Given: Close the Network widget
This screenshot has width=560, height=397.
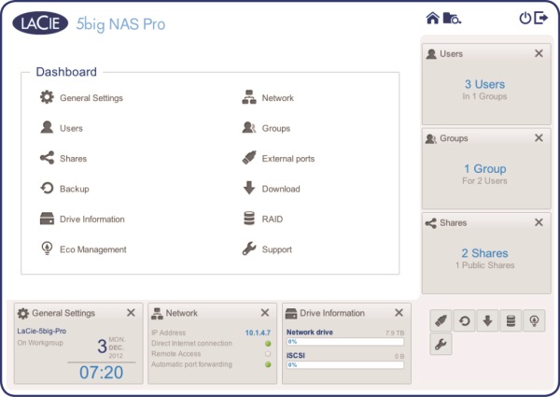Looking at the screenshot, I should pyautogui.click(x=265, y=313).
